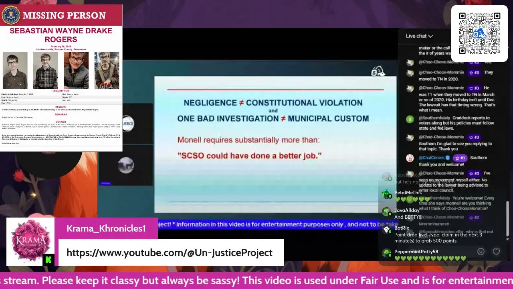Click the heart reaction icon
The height and width of the screenshot is (289, 513).
pyautogui.click(x=496, y=252)
